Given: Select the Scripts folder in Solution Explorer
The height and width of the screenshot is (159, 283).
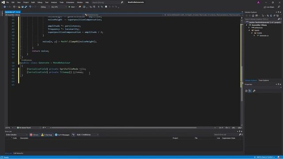Looking at the screenshot, I should coord(259,33).
